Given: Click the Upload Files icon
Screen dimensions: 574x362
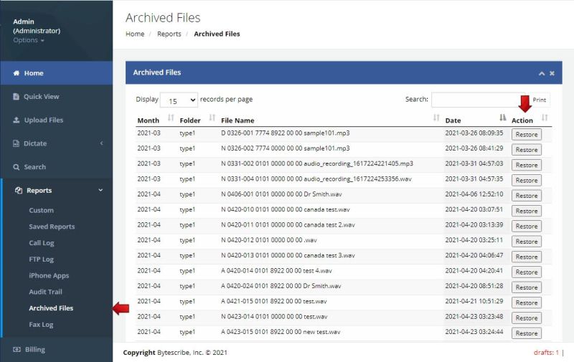Looking at the screenshot, I should point(17,120).
